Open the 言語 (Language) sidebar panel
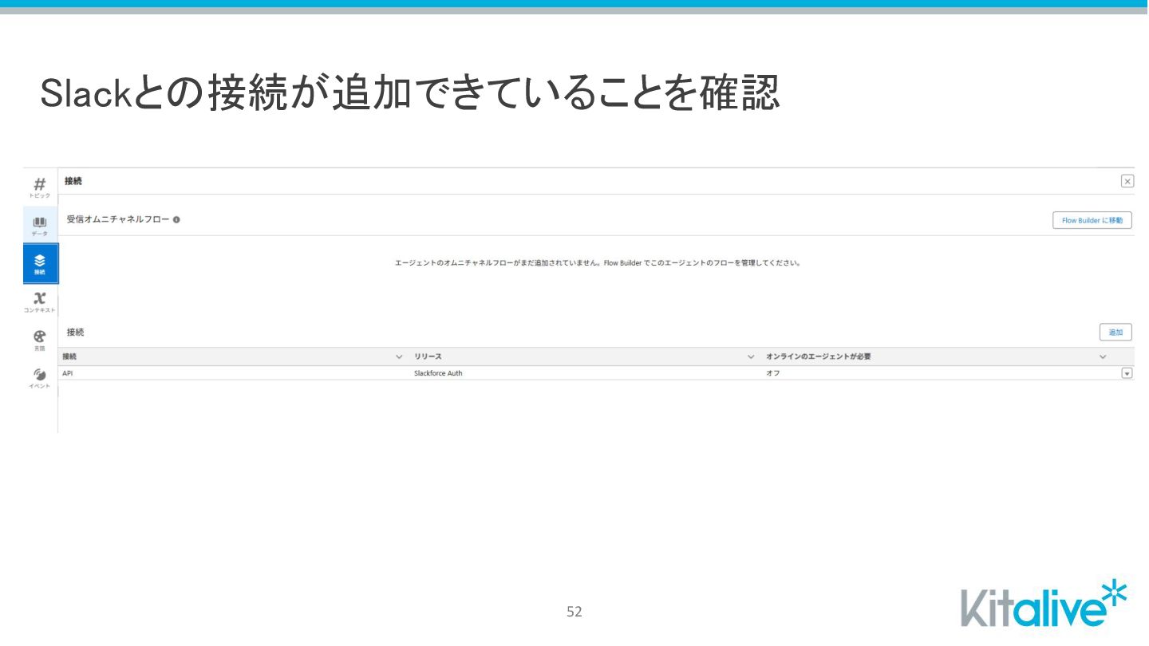The height and width of the screenshot is (646, 1149). (x=40, y=341)
